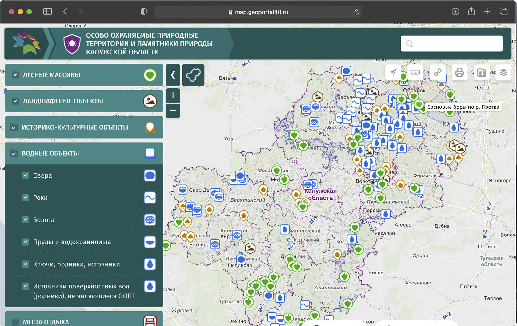517x326 pixels.
Task: Uncheck Ключи, родники, источники checkbox
Action: (x=26, y=264)
